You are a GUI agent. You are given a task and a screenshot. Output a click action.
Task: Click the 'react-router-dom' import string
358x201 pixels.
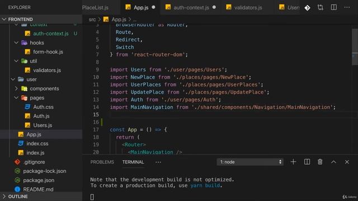click(x=158, y=55)
